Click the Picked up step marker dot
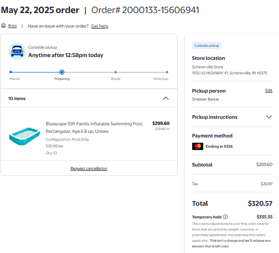The image size is (279, 253). 167,72
